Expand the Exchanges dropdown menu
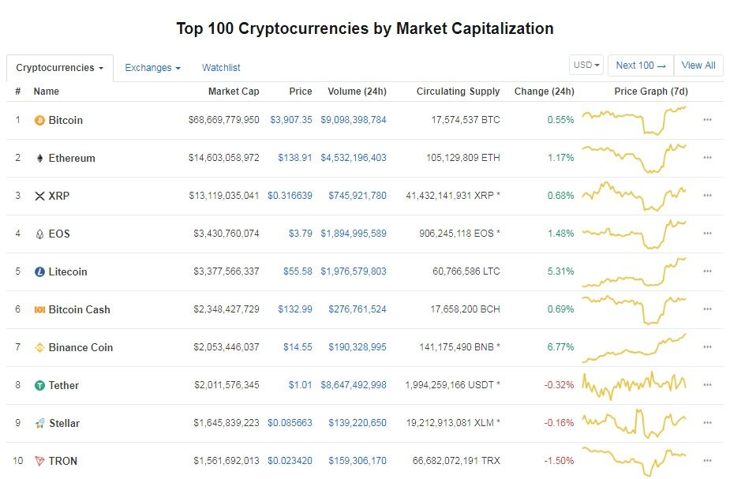 tap(152, 68)
